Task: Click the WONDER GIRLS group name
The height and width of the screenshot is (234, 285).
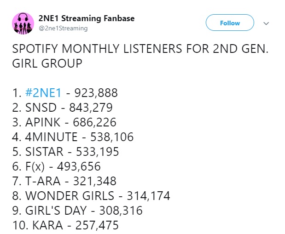Action: coord(70,196)
